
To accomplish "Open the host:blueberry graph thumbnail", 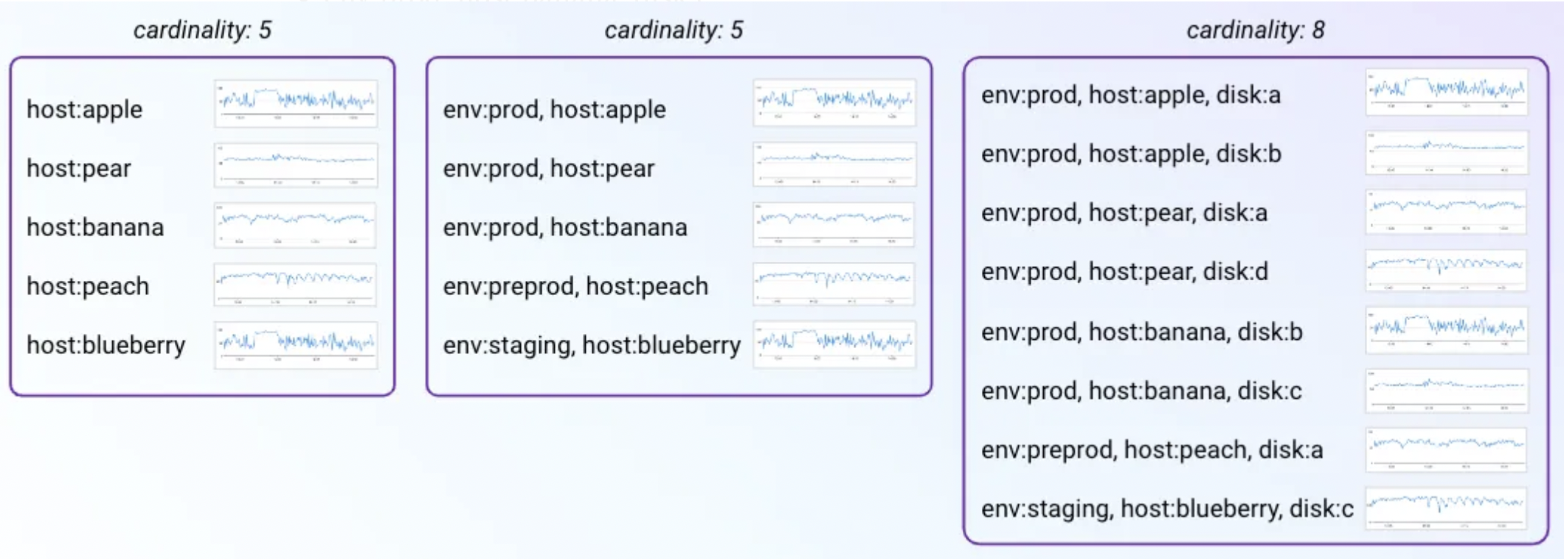I will point(296,344).
